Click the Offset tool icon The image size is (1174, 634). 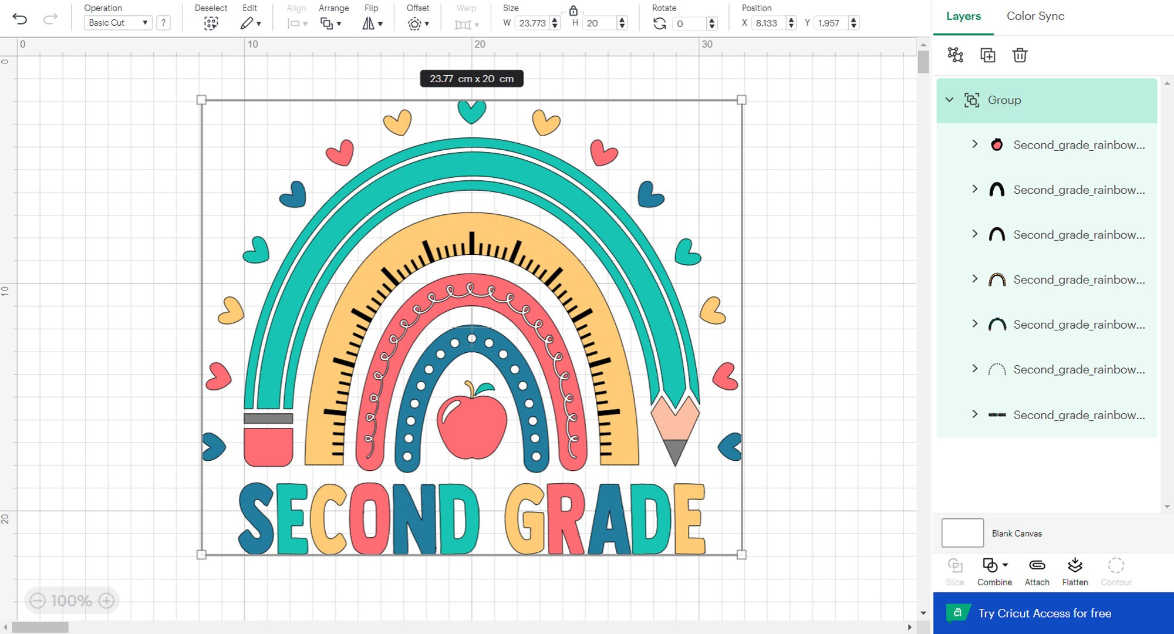[x=415, y=23]
